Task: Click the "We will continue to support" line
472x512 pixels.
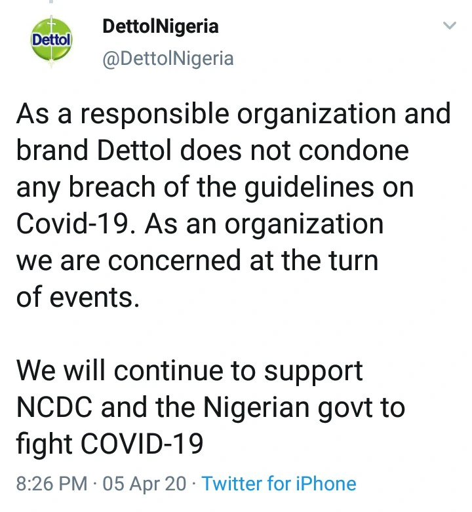Action: point(189,371)
